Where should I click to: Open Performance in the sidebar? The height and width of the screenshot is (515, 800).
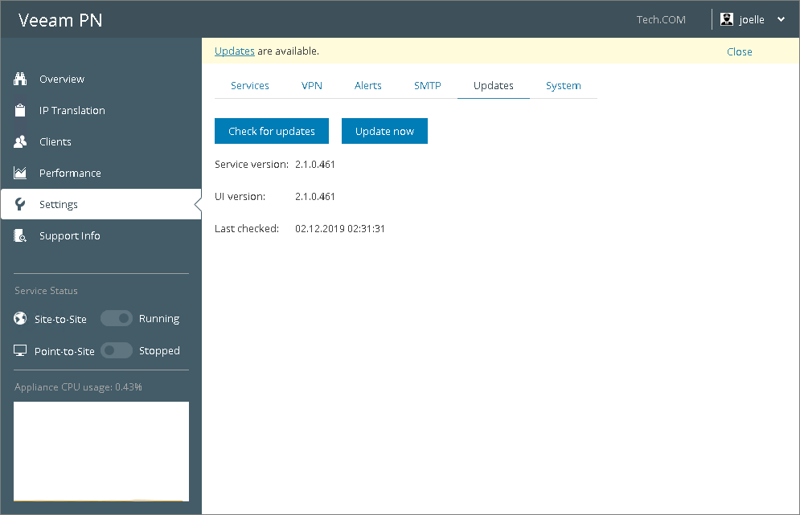pos(101,173)
